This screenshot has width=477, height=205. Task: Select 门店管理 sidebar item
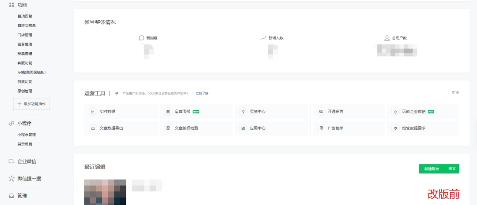(x=25, y=35)
